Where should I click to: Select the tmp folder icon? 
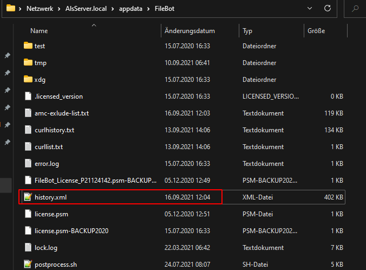point(28,62)
